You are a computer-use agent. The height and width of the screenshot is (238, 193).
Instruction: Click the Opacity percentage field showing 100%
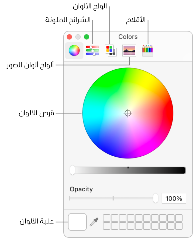click(x=174, y=199)
